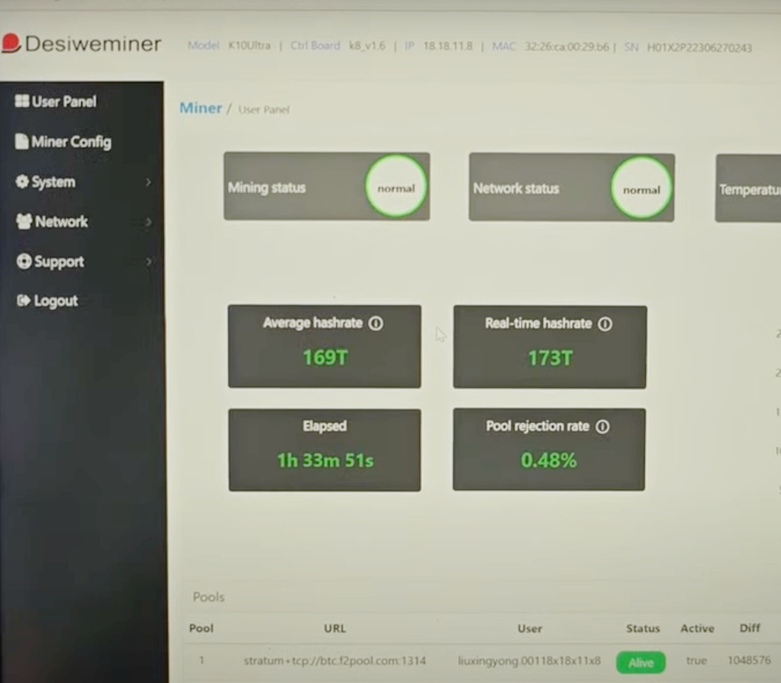This screenshot has width=781, height=683.
Task: Open the Miner Config menu item
Action: (x=71, y=142)
